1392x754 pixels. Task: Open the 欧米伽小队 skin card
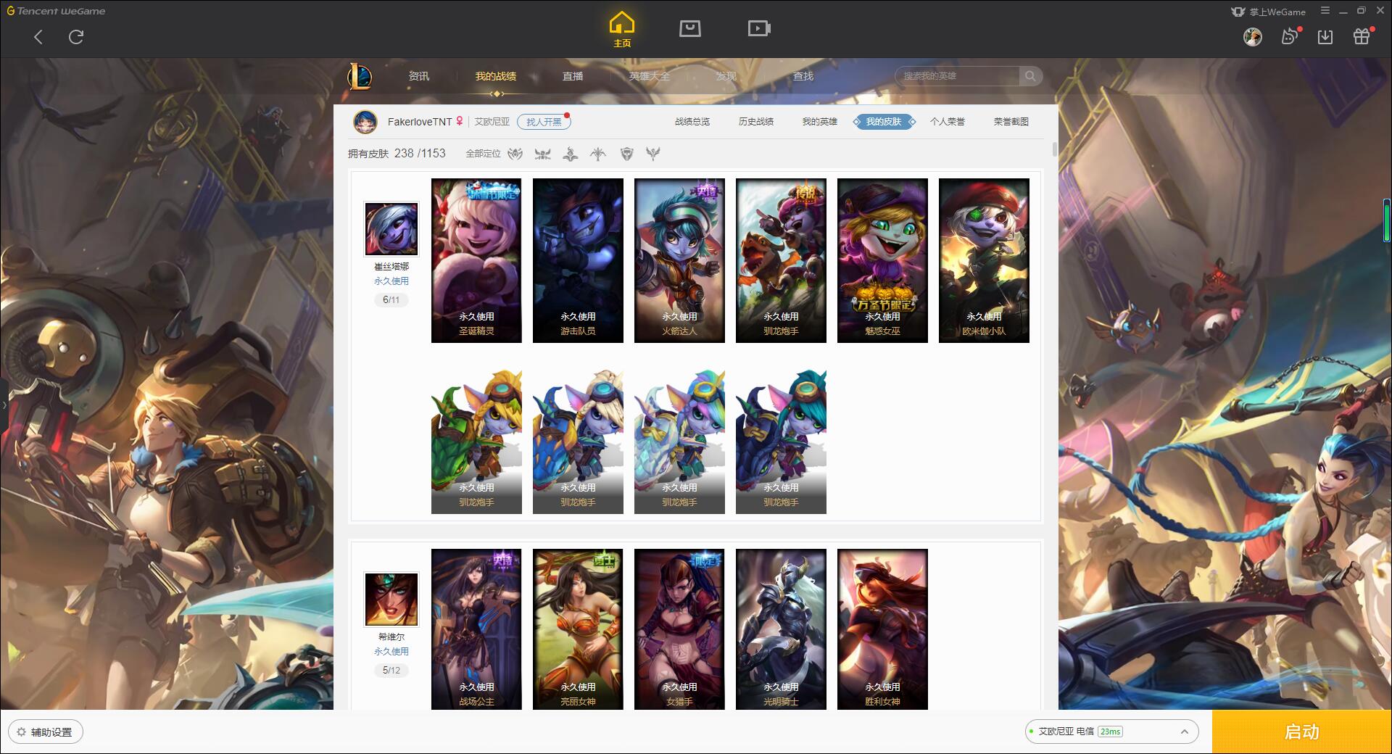(984, 260)
